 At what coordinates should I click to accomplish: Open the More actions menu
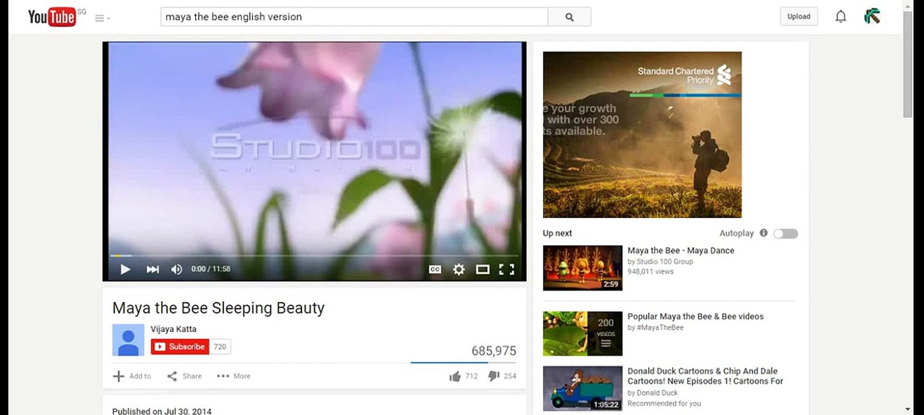click(233, 376)
